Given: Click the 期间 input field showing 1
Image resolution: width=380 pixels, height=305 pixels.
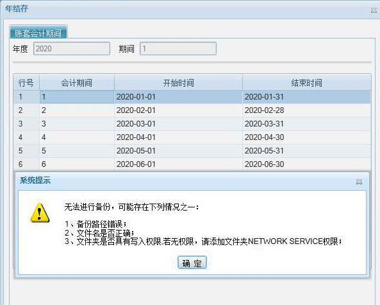Looking at the screenshot, I should 178,49.
